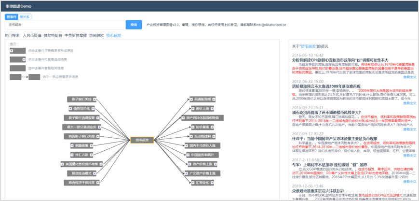Click 查看全文 under the 2016-05-10 article
This screenshot has height=201, width=419.
(x=410, y=77)
